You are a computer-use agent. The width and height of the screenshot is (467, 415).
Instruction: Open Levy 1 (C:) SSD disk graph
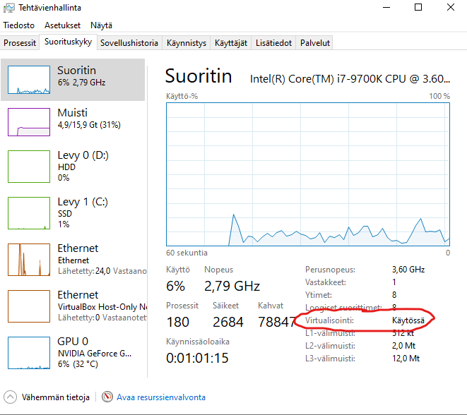tap(29, 212)
